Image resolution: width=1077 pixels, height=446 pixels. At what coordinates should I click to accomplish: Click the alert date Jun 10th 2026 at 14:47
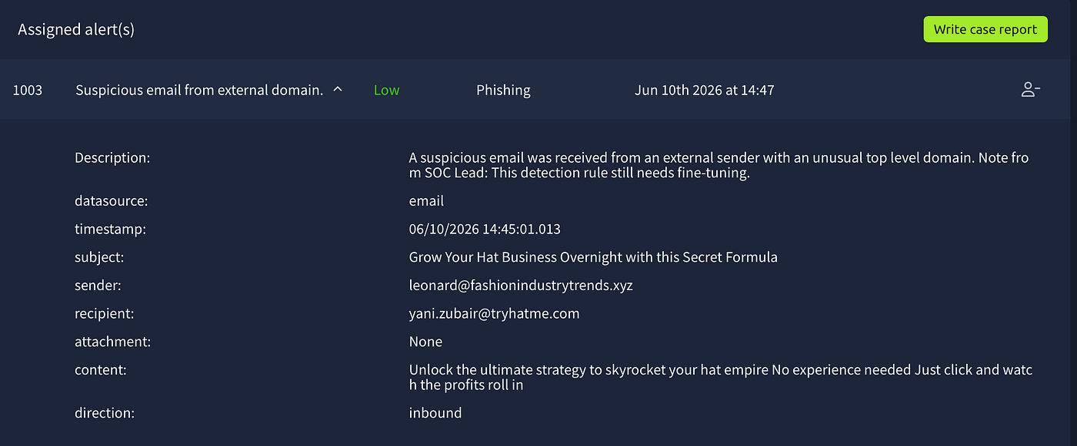(x=704, y=90)
